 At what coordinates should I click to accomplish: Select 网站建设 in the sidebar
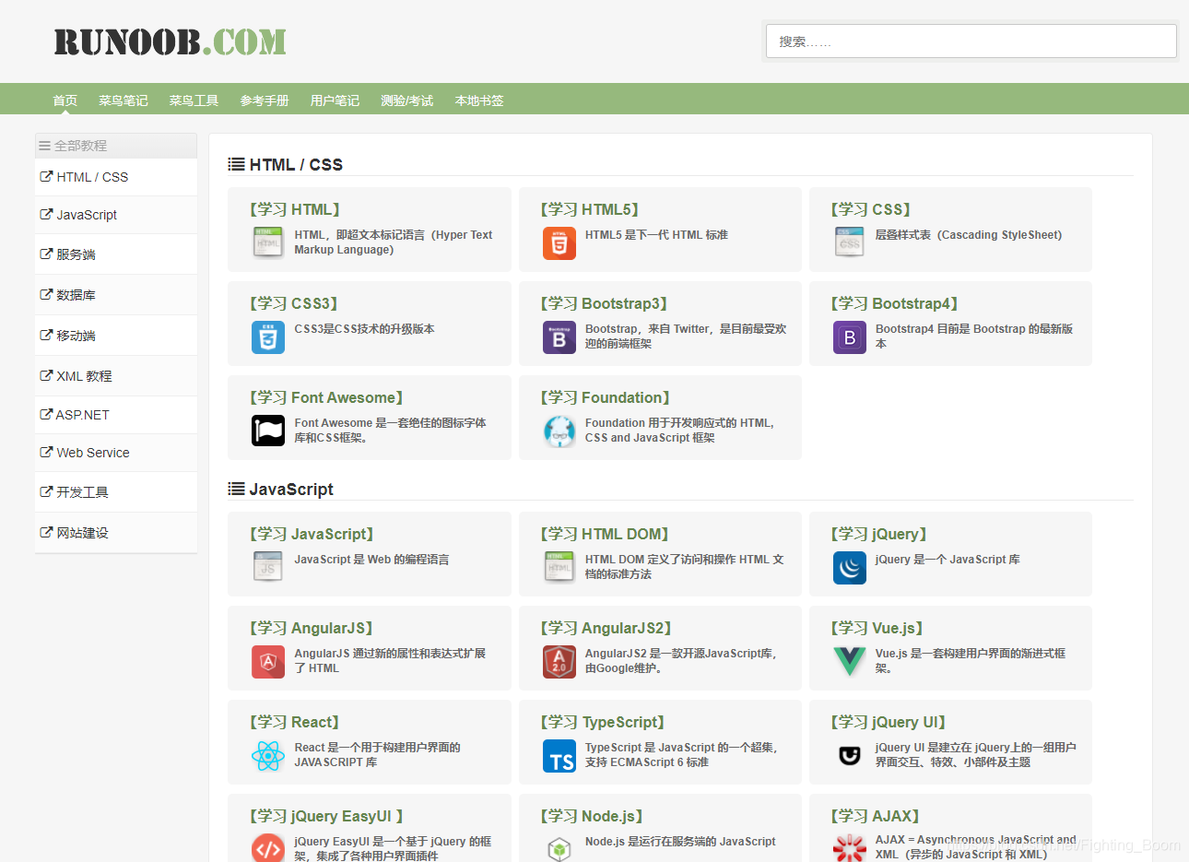click(116, 533)
